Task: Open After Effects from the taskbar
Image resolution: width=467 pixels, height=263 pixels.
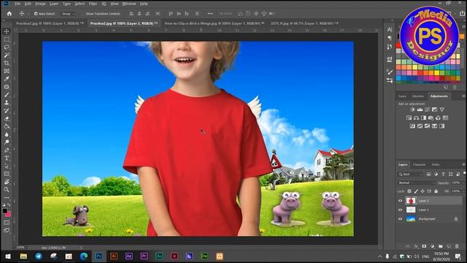Action: [129, 256]
